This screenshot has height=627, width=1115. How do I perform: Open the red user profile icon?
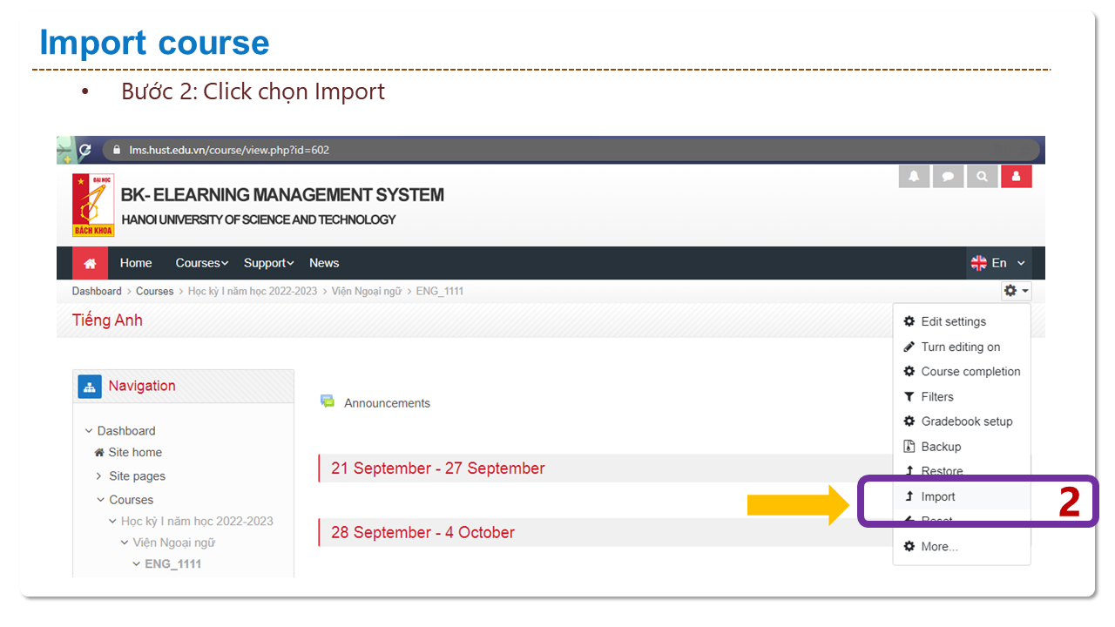tap(1016, 176)
